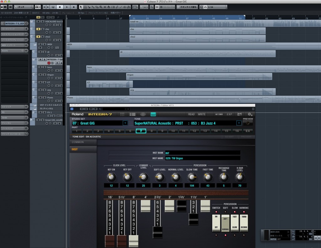Screen dimensions: 321x248
Task: Click the track list search magnifier
Action: click(x=58, y=17)
